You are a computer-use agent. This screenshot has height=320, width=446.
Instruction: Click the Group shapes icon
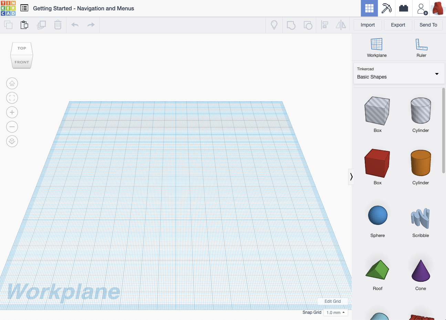point(291,25)
